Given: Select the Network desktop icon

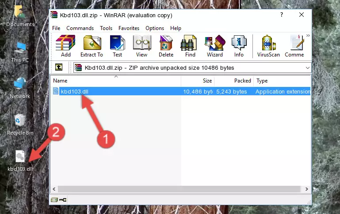Looking at the screenshot, I should click(x=20, y=88).
